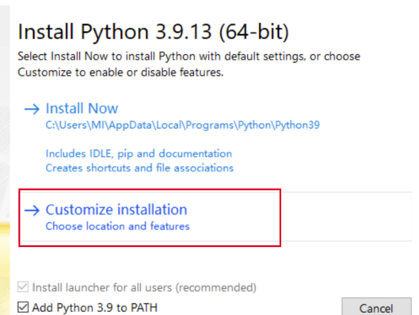
Task: Select the Install Now heading
Action: point(82,108)
